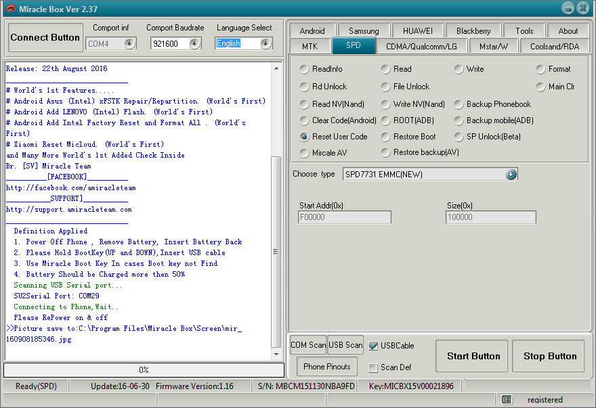Click the registered status label
Viewport: 596px width, 408px height.
[x=545, y=400]
